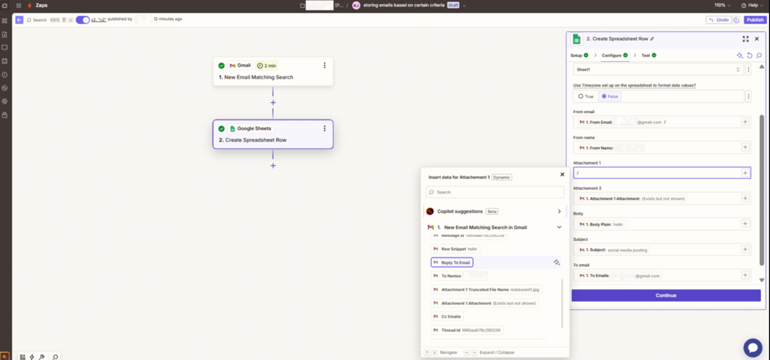Screen dimensions: 770x360
Task: Open the 110% zoom dropdown
Action: (x=722, y=5)
